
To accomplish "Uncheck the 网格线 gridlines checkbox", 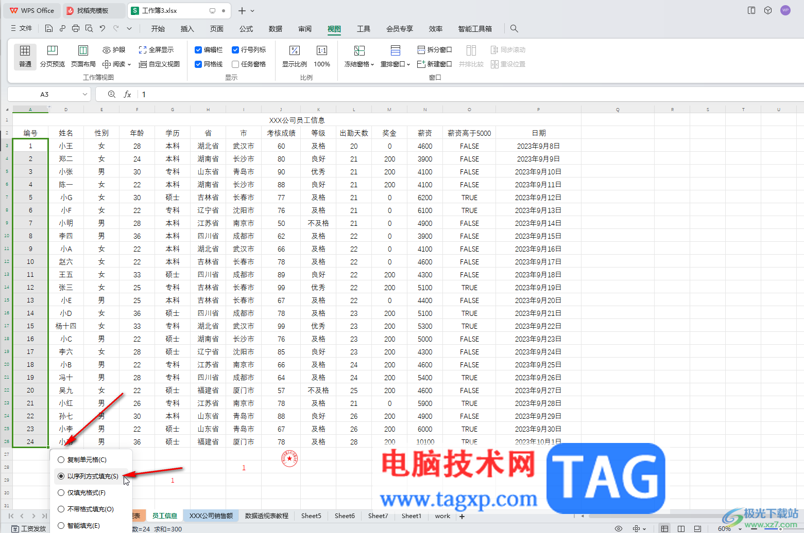I will click(198, 64).
